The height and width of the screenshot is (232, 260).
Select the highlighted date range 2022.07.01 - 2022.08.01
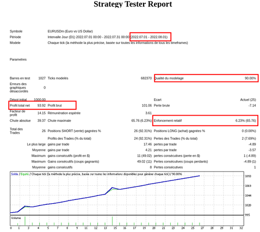(149, 37)
